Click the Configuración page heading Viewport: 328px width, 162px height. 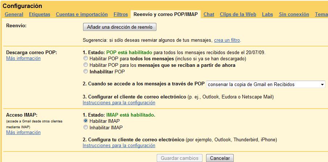point(22,6)
